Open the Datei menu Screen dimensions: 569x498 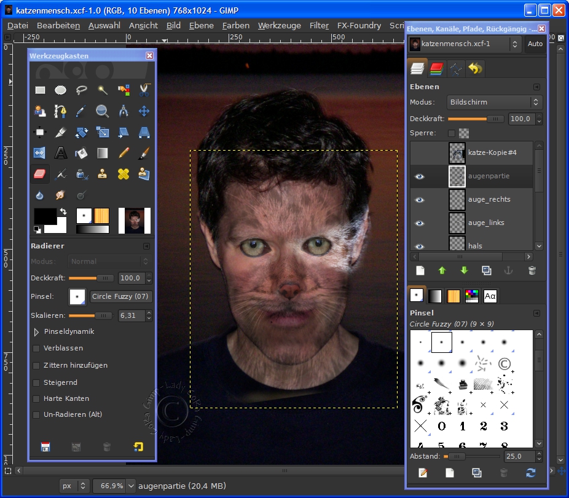[17, 25]
